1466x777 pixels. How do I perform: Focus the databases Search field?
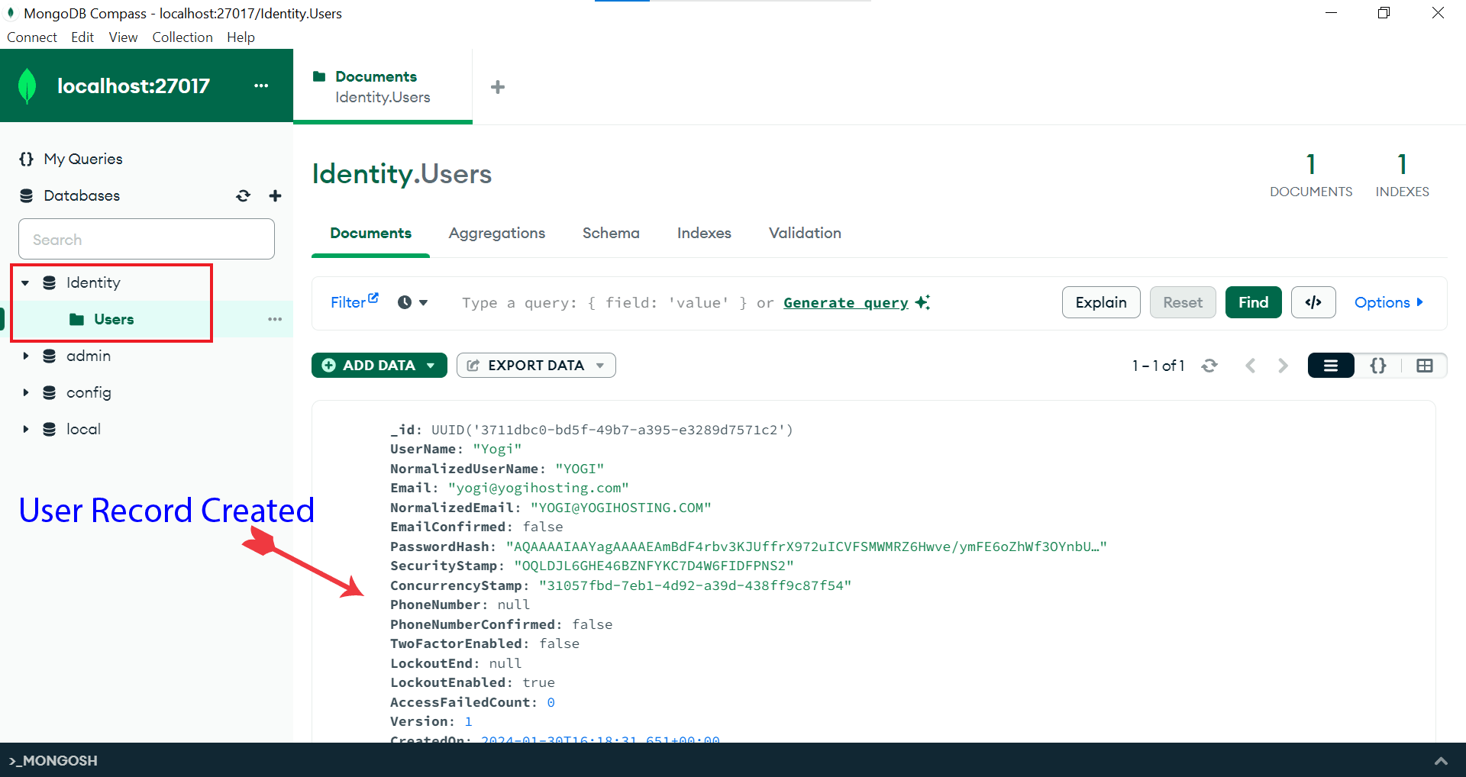click(147, 239)
